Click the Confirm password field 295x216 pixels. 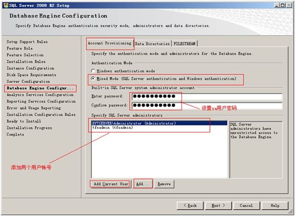[x=207, y=105]
